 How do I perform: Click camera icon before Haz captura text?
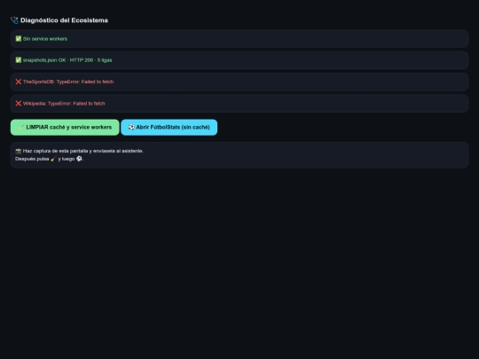coord(19,151)
